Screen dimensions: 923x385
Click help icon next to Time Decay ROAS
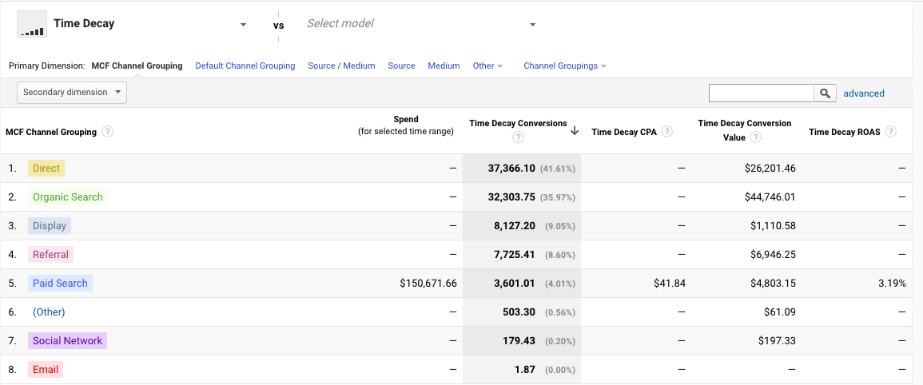pyautogui.click(x=890, y=132)
